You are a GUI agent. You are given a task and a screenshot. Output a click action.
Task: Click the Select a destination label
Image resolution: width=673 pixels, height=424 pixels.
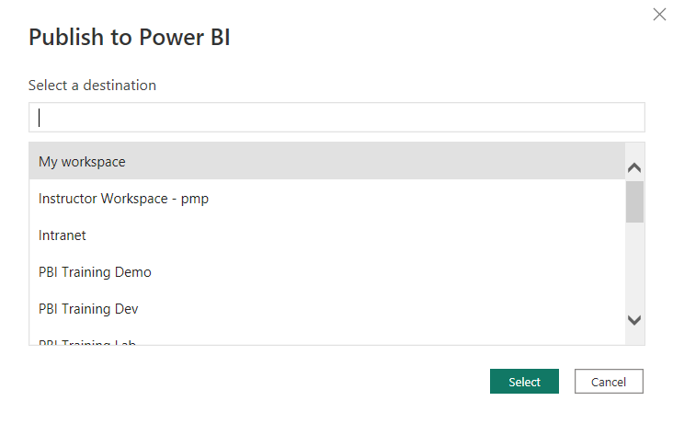(92, 86)
